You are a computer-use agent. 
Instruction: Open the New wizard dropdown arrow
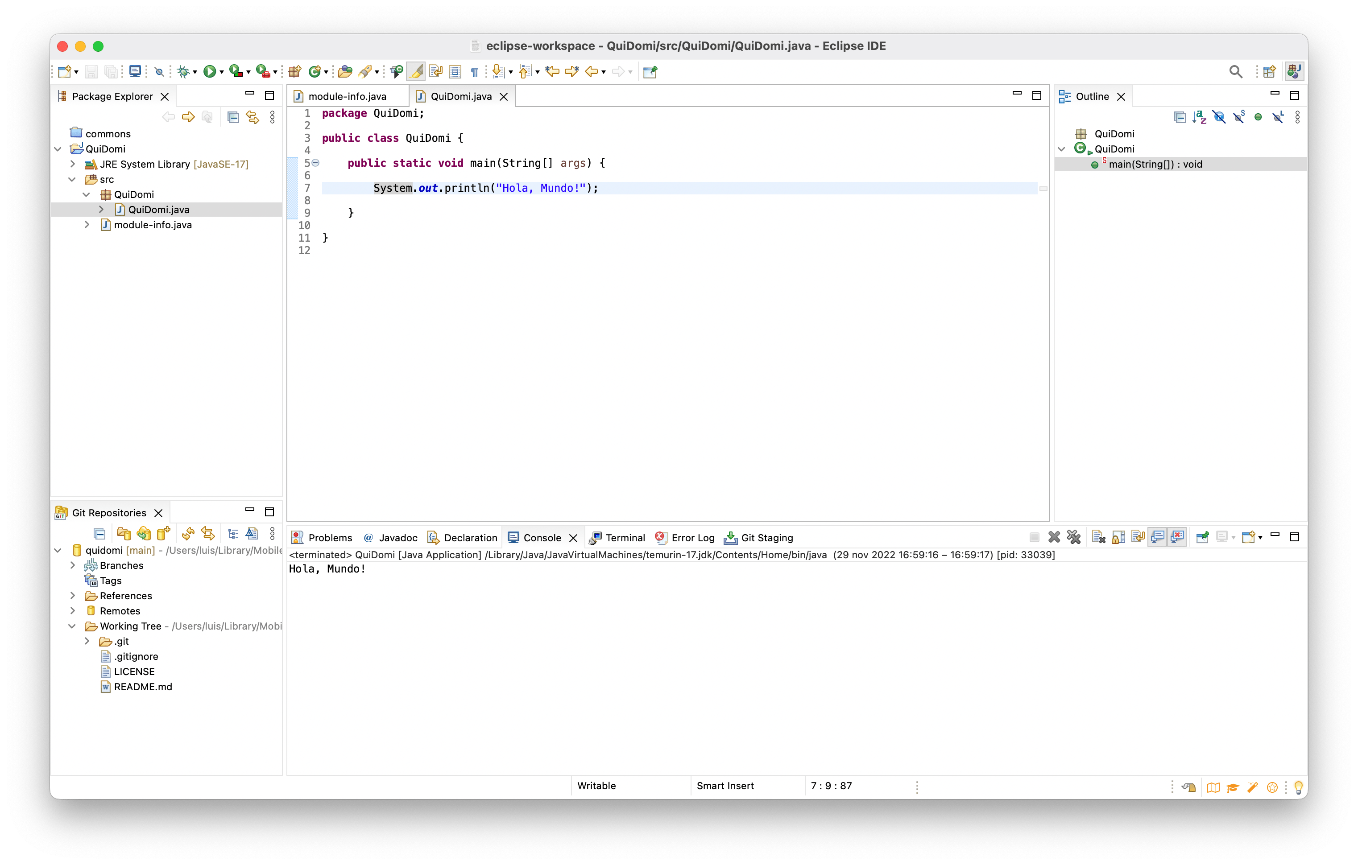click(76, 73)
